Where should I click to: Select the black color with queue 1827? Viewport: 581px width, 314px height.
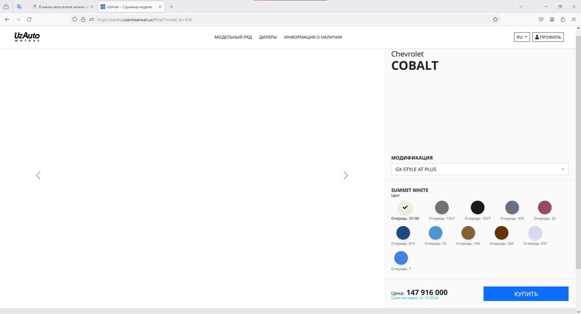click(x=478, y=207)
